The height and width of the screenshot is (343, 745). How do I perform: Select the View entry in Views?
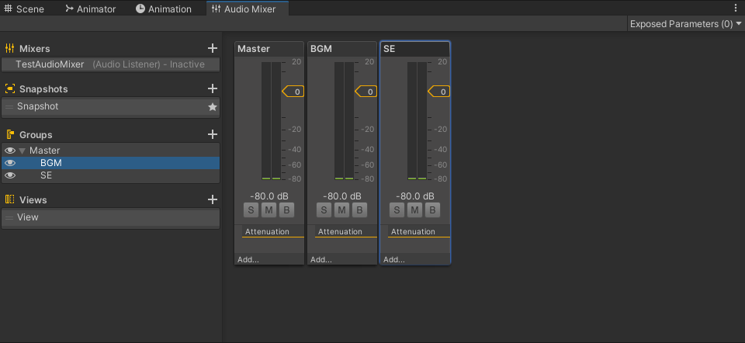[111, 217]
